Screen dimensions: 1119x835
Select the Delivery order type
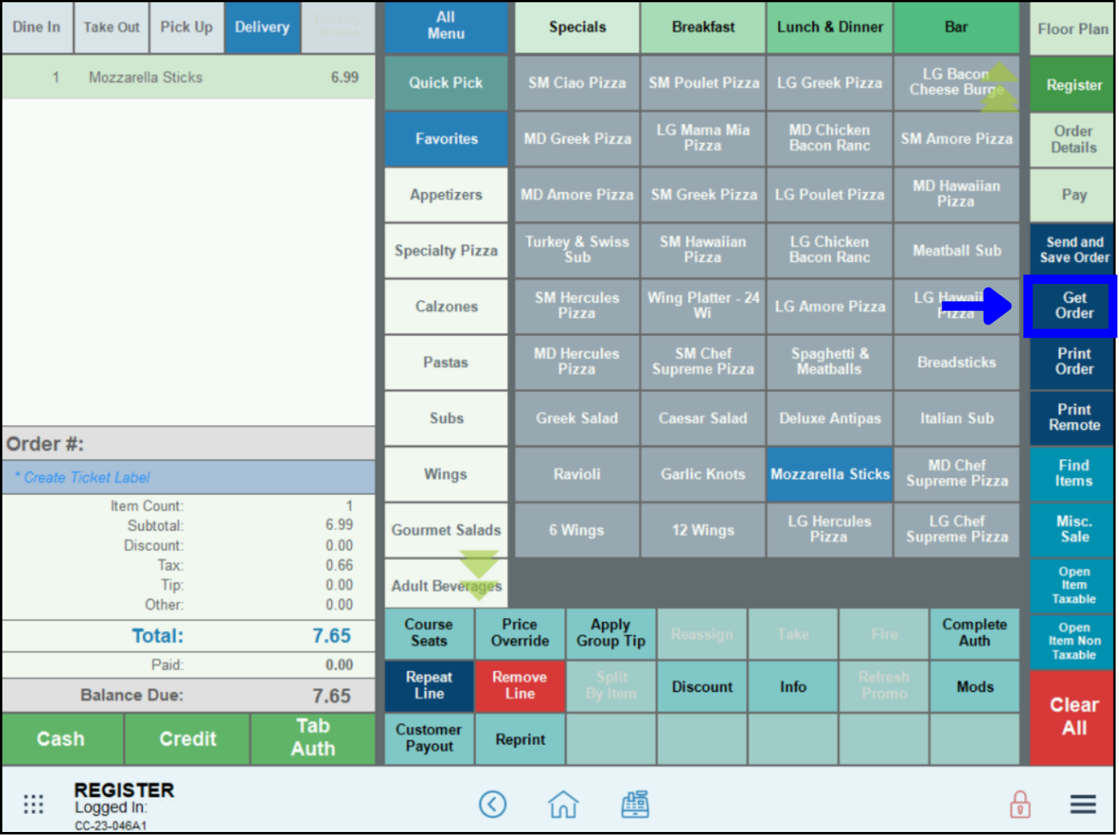[x=262, y=27]
